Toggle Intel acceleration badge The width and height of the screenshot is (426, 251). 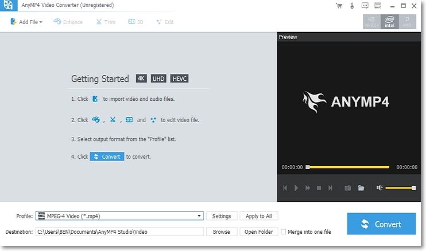point(390,22)
